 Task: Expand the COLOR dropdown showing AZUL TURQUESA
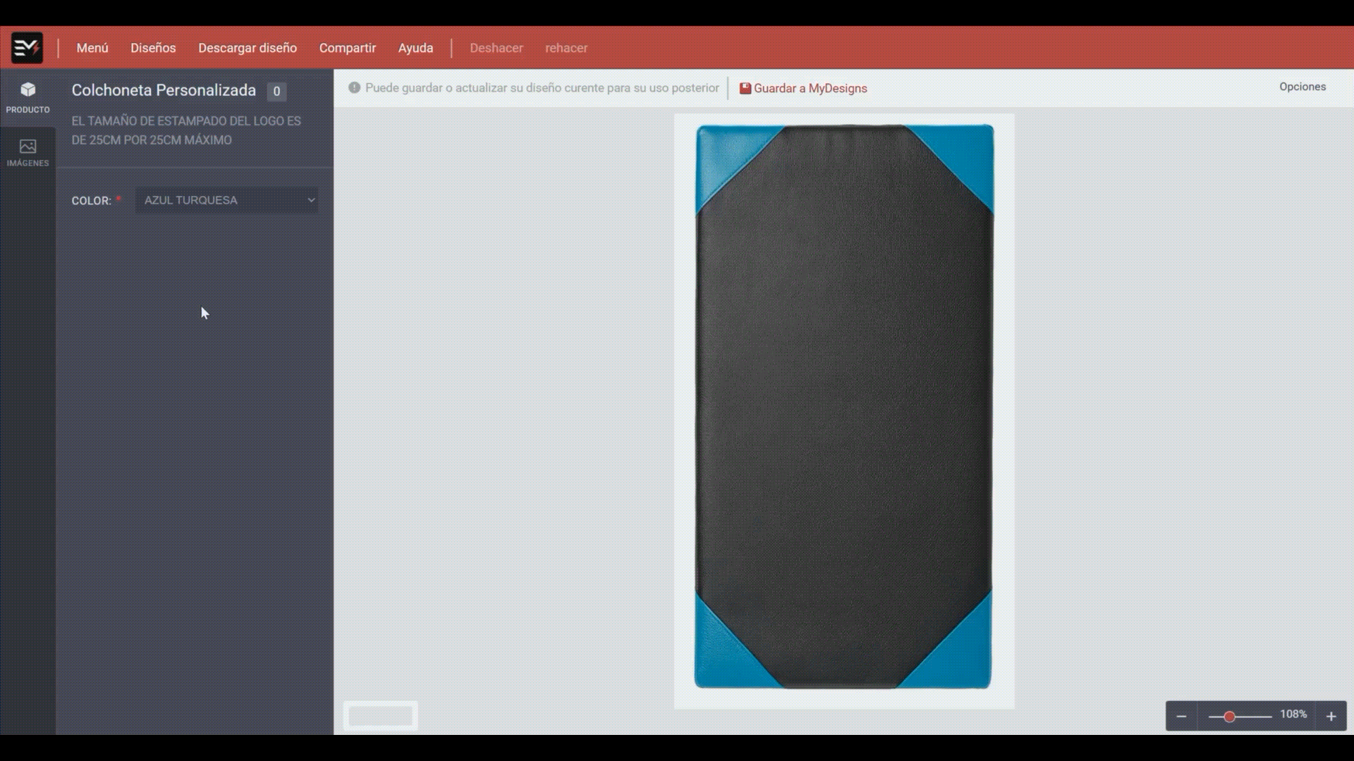[226, 200]
